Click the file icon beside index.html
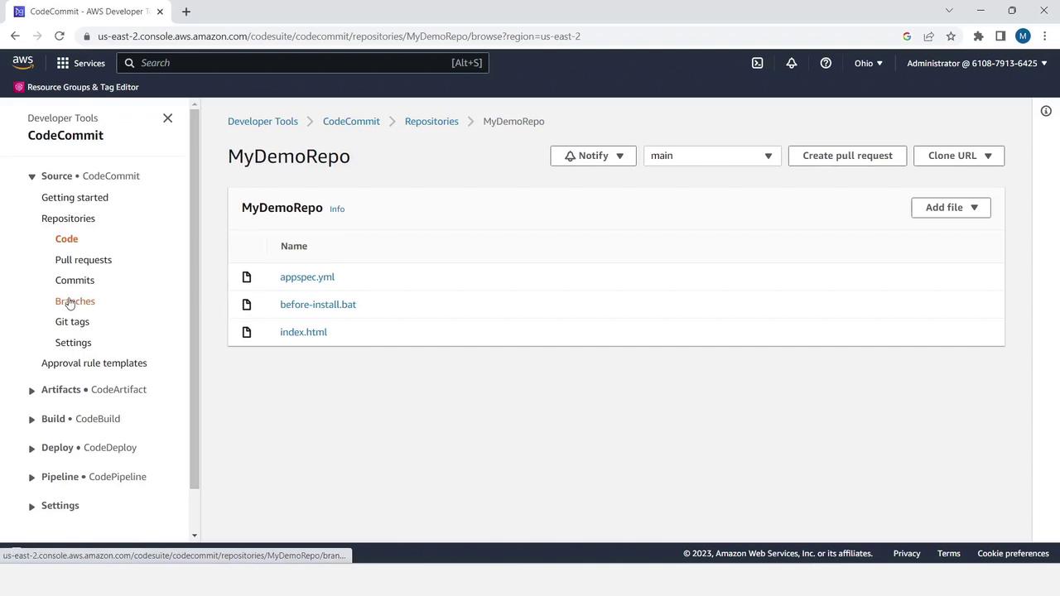This screenshot has width=1060, height=596. [x=247, y=332]
